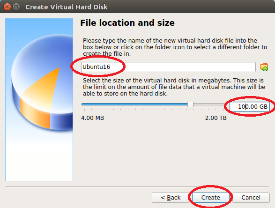This screenshot has width=275, height=208.
Task: Open the folder chooser icon beside file name
Action: pyautogui.click(x=264, y=67)
